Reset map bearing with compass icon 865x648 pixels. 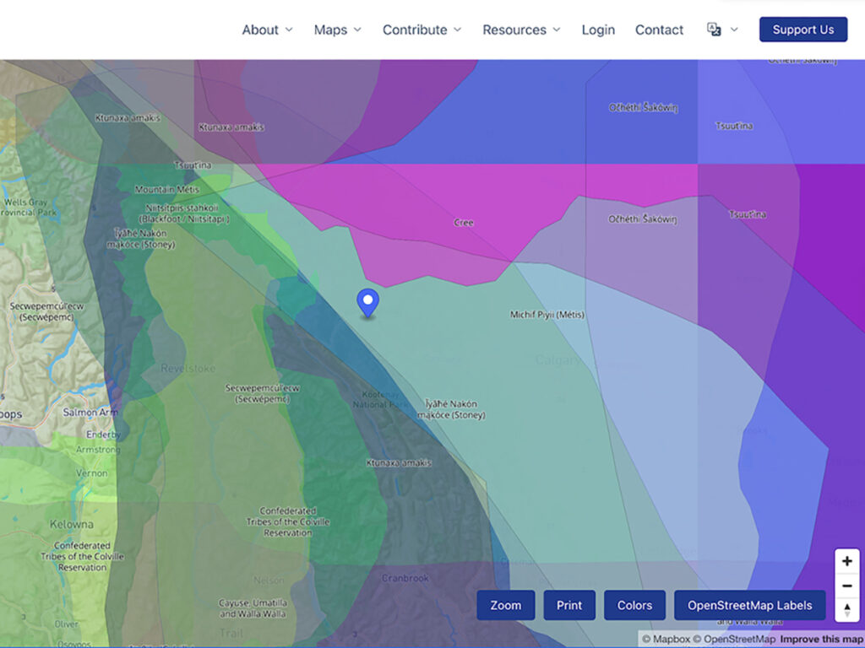(x=846, y=610)
